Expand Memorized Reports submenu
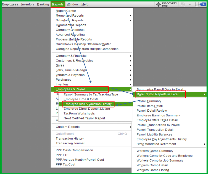This screenshot has width=208, height=174. click(92, 16)
